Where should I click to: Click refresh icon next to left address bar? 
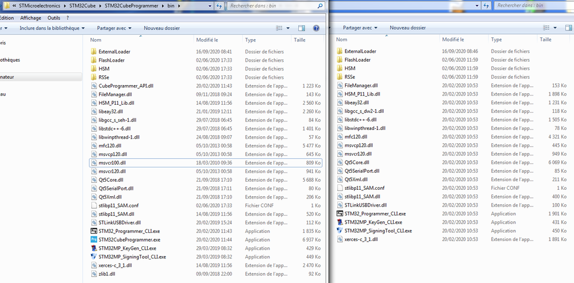219,6
